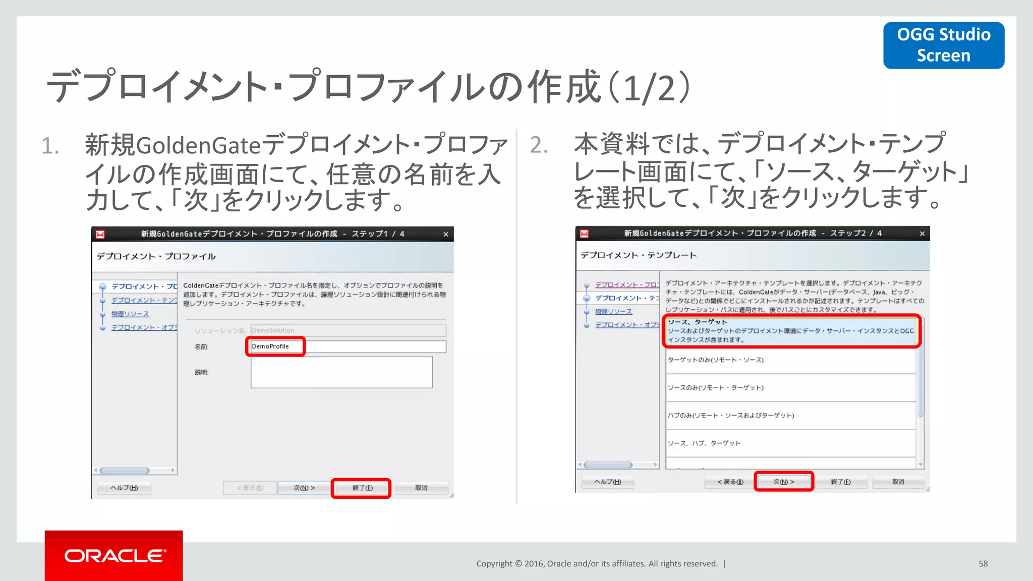1033x581 pixels.
Task: Click 次(N) > in the Step 1 dialog
Action: tap(304, 488)
